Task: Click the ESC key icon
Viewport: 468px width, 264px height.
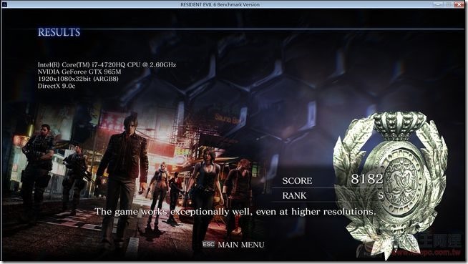Action: pyautogui.click(x=208, y=244)
